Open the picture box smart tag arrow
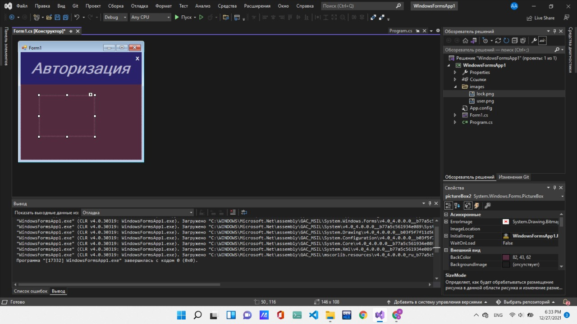Image resolution: width=577 pixels, height=324 pixels. click(x=91, y=94)
